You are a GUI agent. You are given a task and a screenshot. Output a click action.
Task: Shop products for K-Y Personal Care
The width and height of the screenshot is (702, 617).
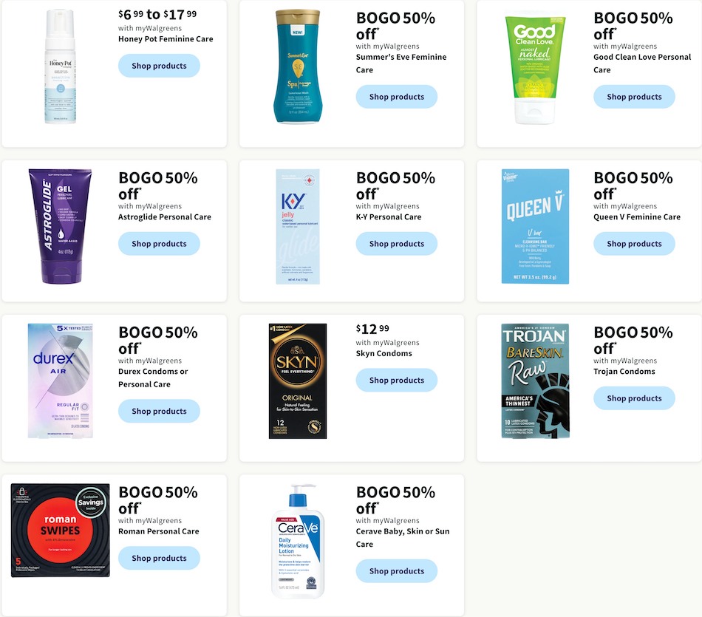pyautogui.click(x=397, y=244)
